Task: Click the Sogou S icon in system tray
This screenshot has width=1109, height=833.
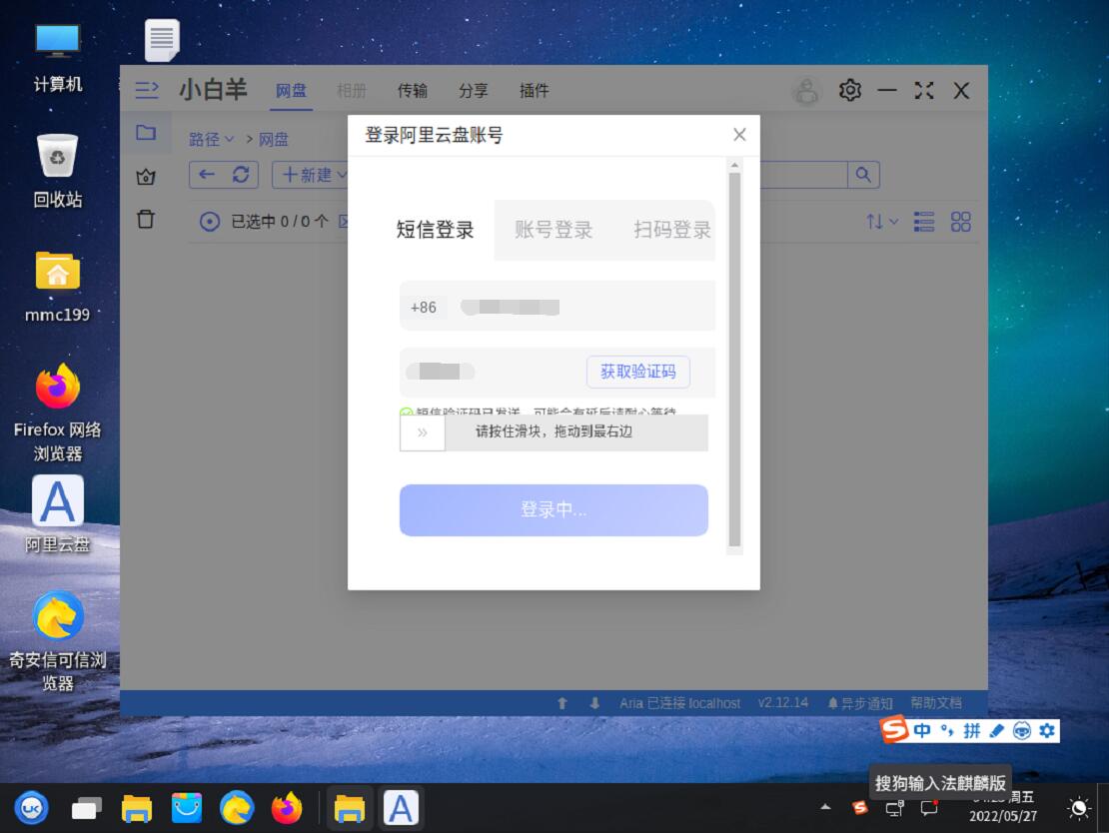Action: coord(860,808)
